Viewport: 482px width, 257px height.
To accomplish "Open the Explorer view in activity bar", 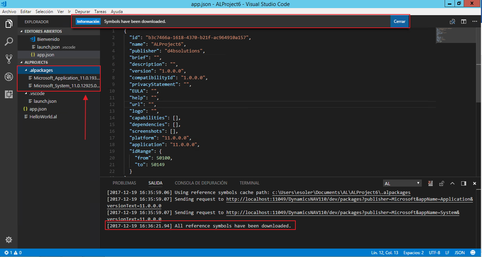I will click(9, 24).
